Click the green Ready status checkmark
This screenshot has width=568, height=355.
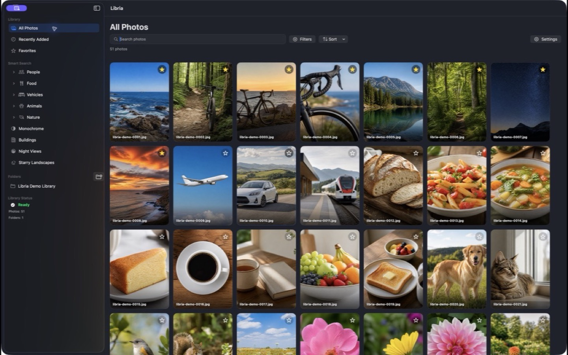click(x=13, y=205)
